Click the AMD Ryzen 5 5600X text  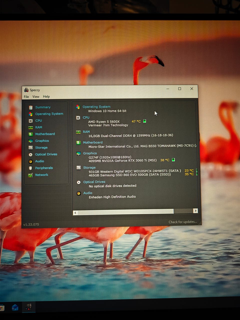(104, 122)
